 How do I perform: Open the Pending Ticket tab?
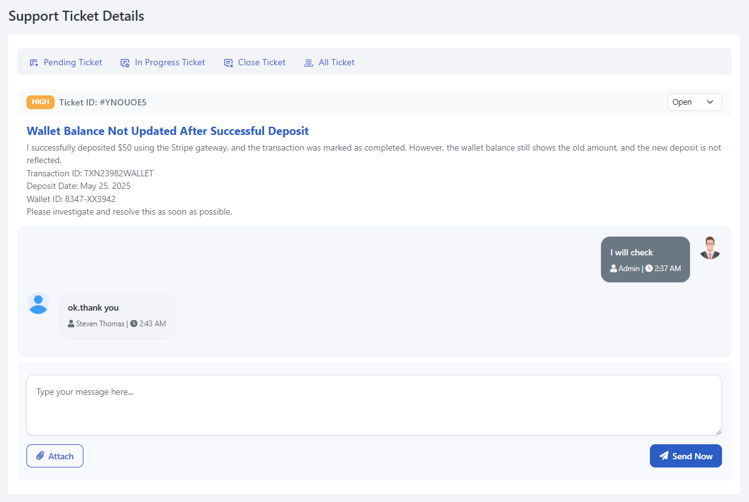73,63
